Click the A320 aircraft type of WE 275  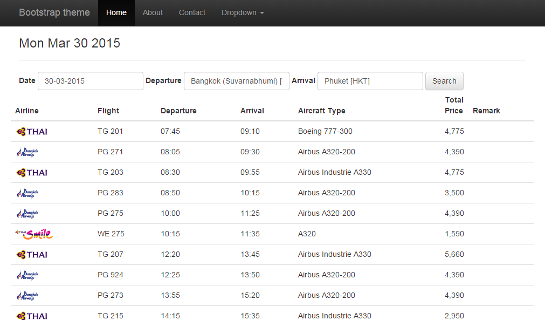[307, 234]
